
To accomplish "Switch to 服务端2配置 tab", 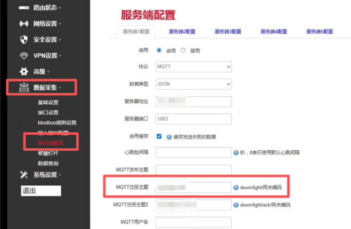I will pyautogui.click(x=182, y=32).
